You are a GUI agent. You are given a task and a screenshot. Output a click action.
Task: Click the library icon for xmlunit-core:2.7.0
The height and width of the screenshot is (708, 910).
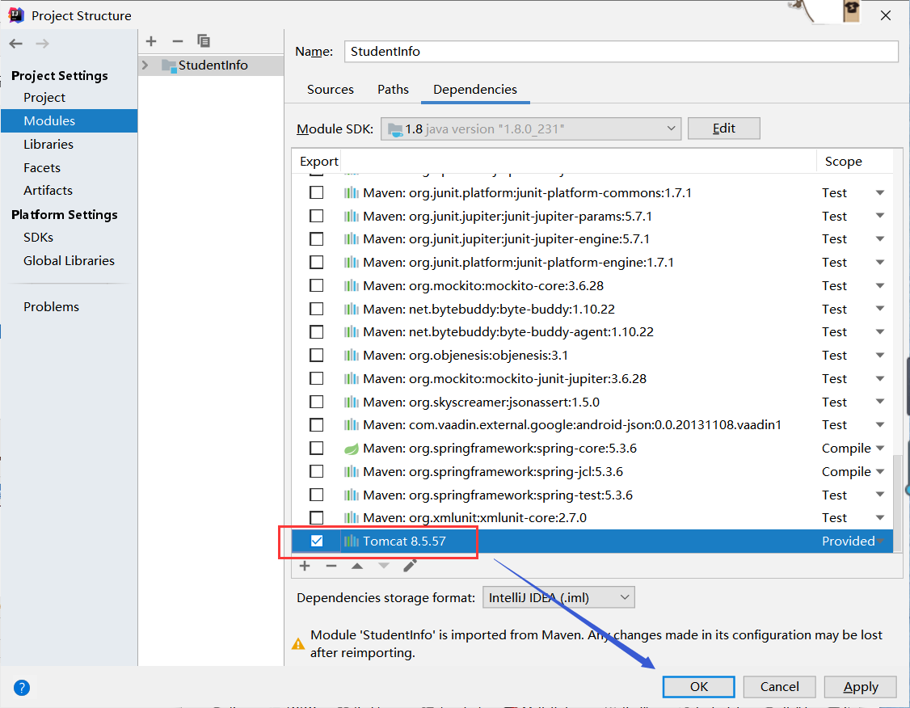[351, 517]
